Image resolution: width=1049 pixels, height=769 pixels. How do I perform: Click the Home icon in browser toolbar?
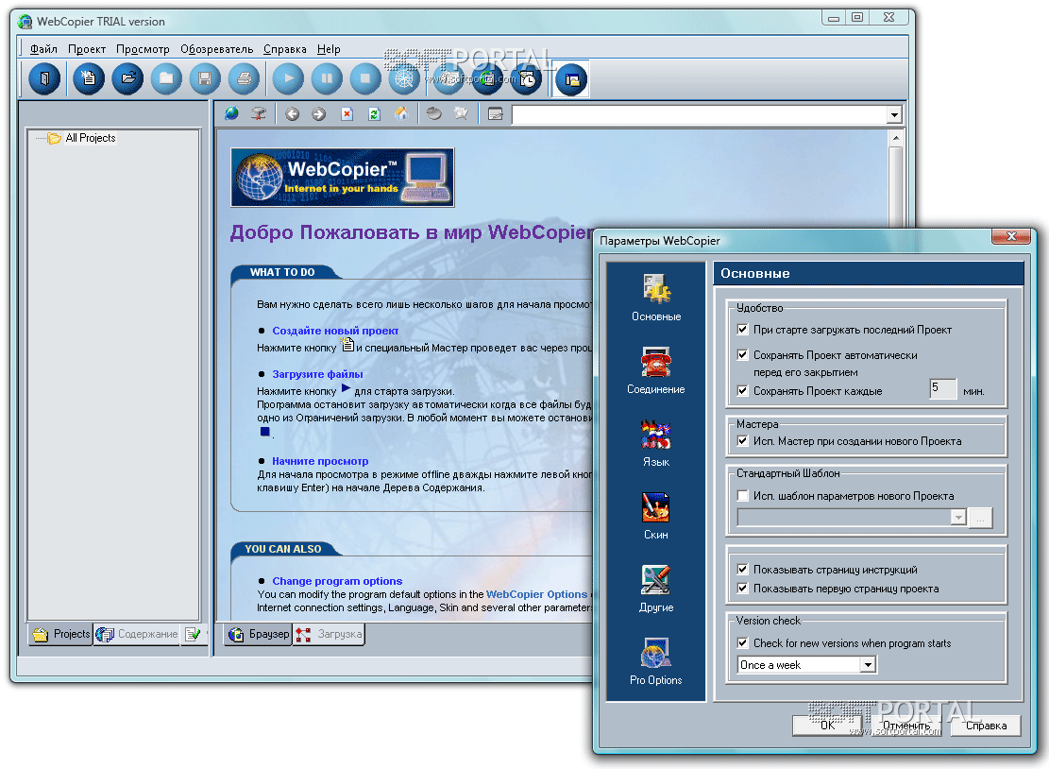[x=400, y=113]
